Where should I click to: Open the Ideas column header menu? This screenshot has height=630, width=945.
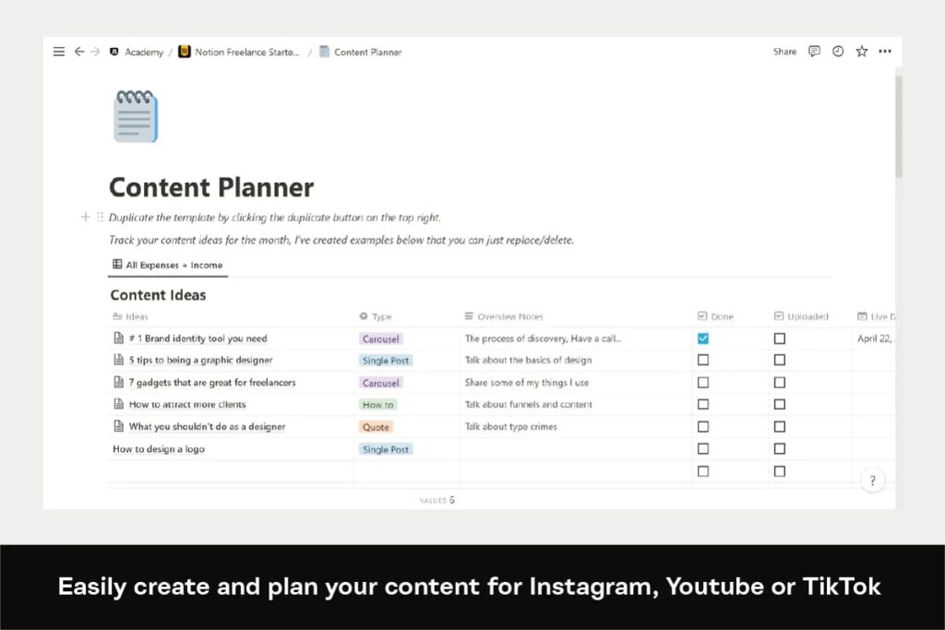point(135,315)
